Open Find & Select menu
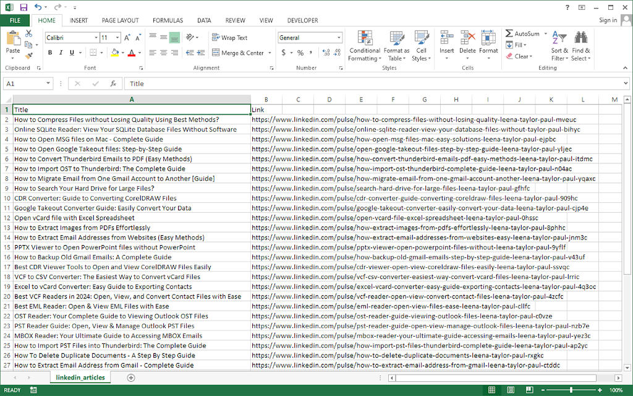Screen dimensions: 633x396 581,46
